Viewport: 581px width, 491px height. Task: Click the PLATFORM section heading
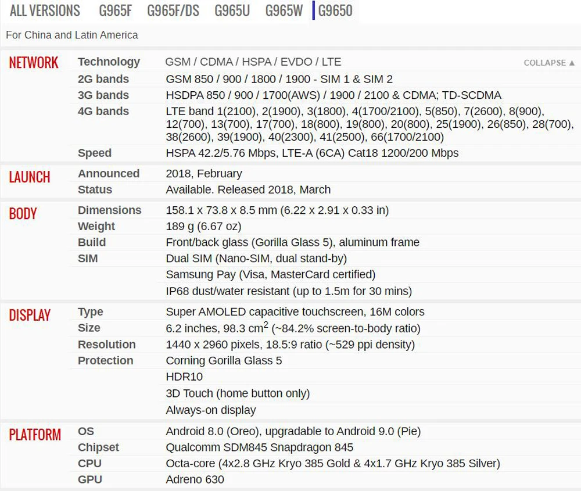tap(35, 435)
